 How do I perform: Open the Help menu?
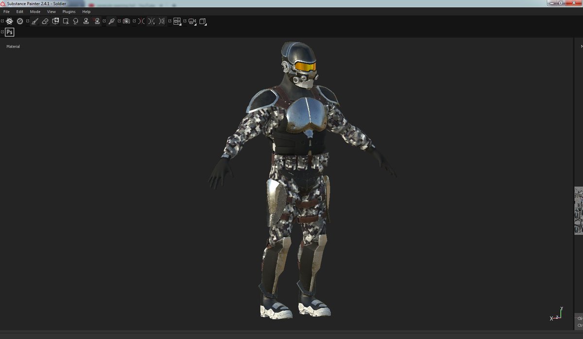point(86,11)
